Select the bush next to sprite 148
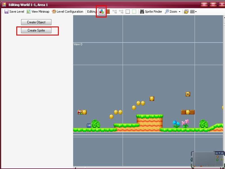 pyautogui.click(x=96, y=124)
